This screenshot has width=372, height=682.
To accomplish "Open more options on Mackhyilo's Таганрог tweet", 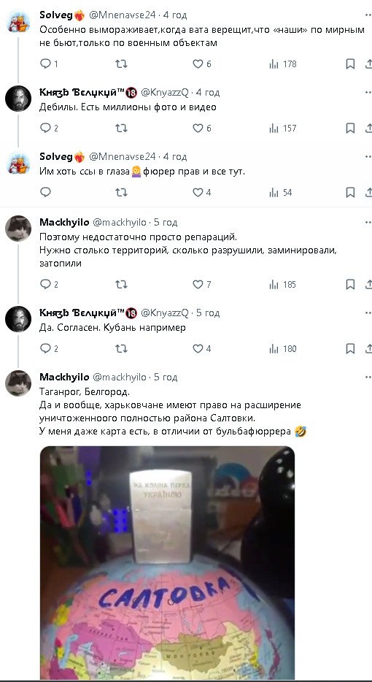I will click(x=368, y=377).
